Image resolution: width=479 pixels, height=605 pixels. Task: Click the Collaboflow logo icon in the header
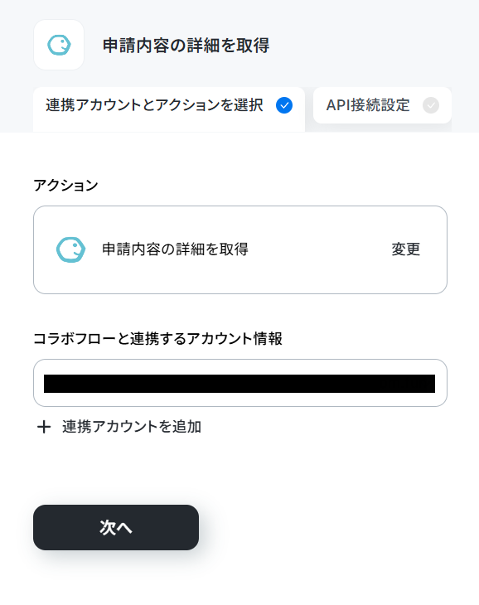59,45
